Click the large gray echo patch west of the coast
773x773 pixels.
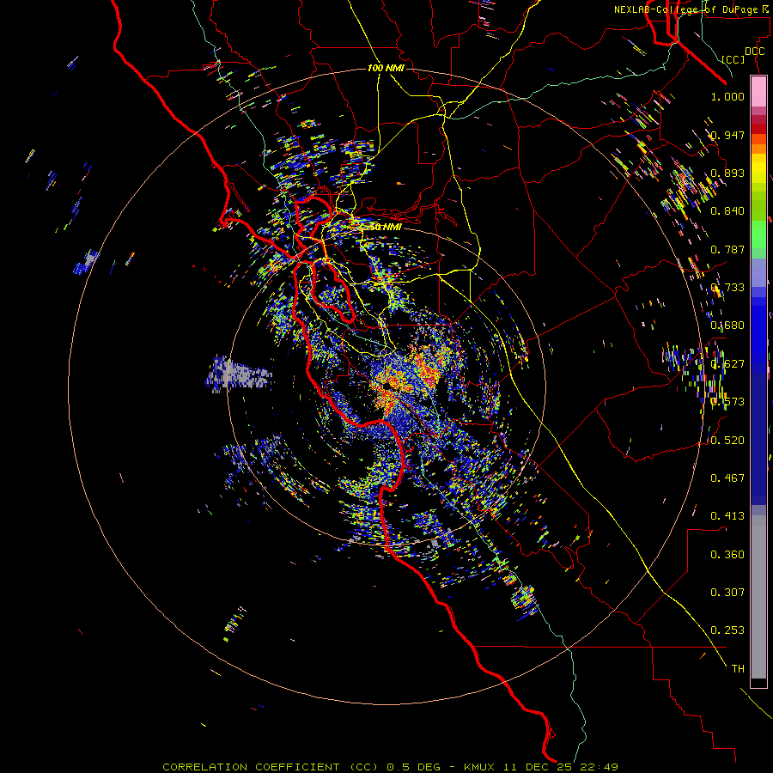(x=239, y=374)
